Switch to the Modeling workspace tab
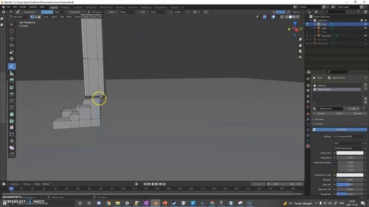 (x=65, y=7)
